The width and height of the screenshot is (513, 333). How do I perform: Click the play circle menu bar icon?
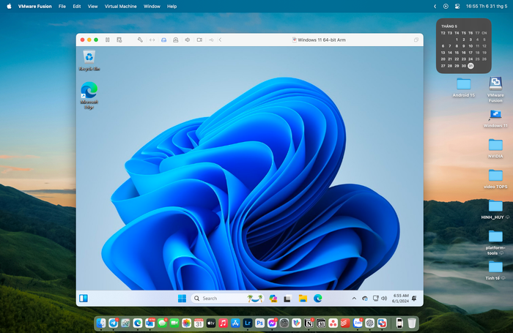tap(446, 6)
